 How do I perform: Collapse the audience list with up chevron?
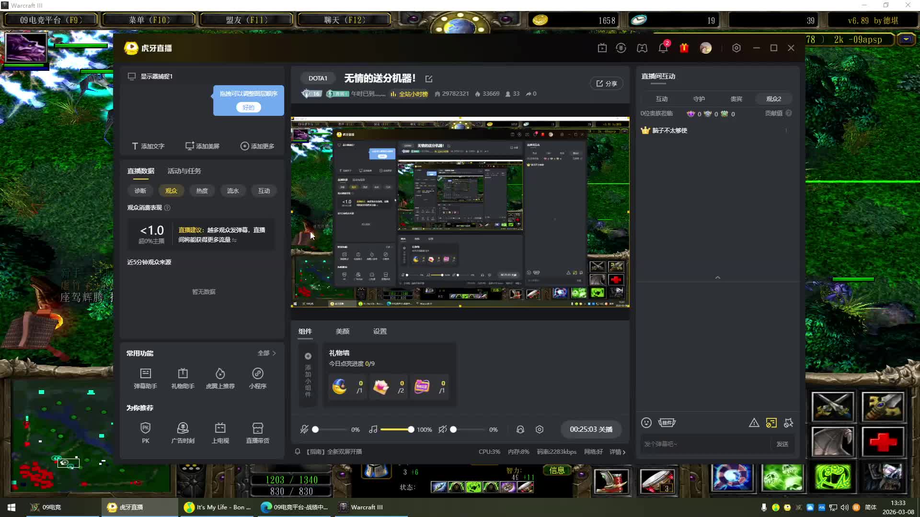718,278
